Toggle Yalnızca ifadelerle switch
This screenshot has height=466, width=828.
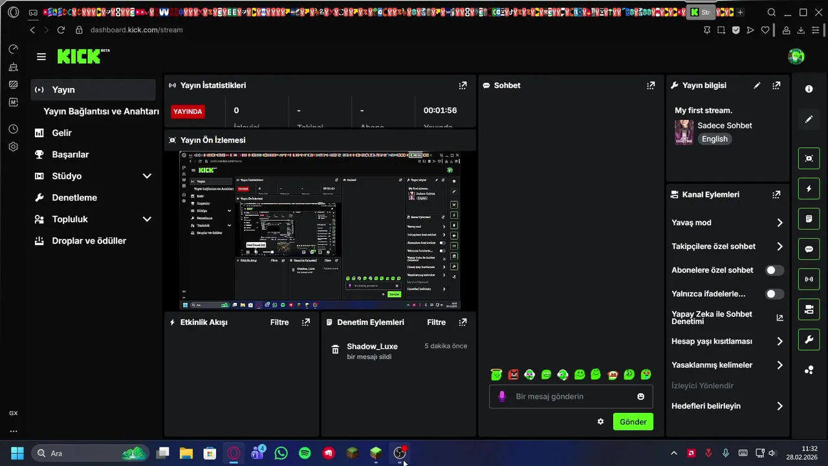tap(774, 294)
